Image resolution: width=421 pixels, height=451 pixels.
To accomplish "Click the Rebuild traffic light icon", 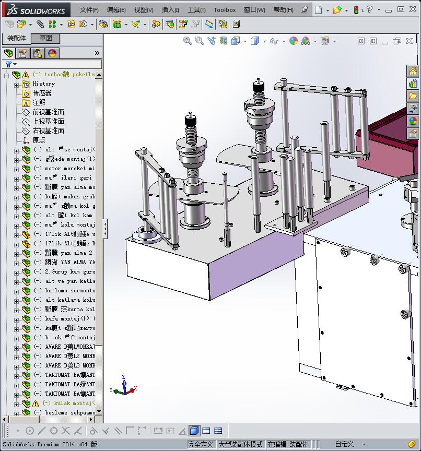I will tap(356, 9).
